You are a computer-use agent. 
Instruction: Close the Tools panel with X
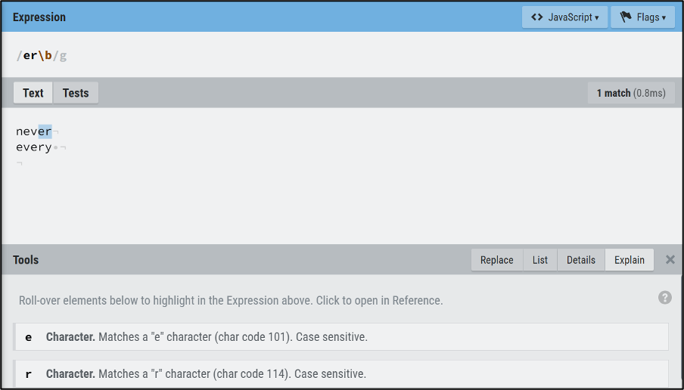[x=670, y=260]
